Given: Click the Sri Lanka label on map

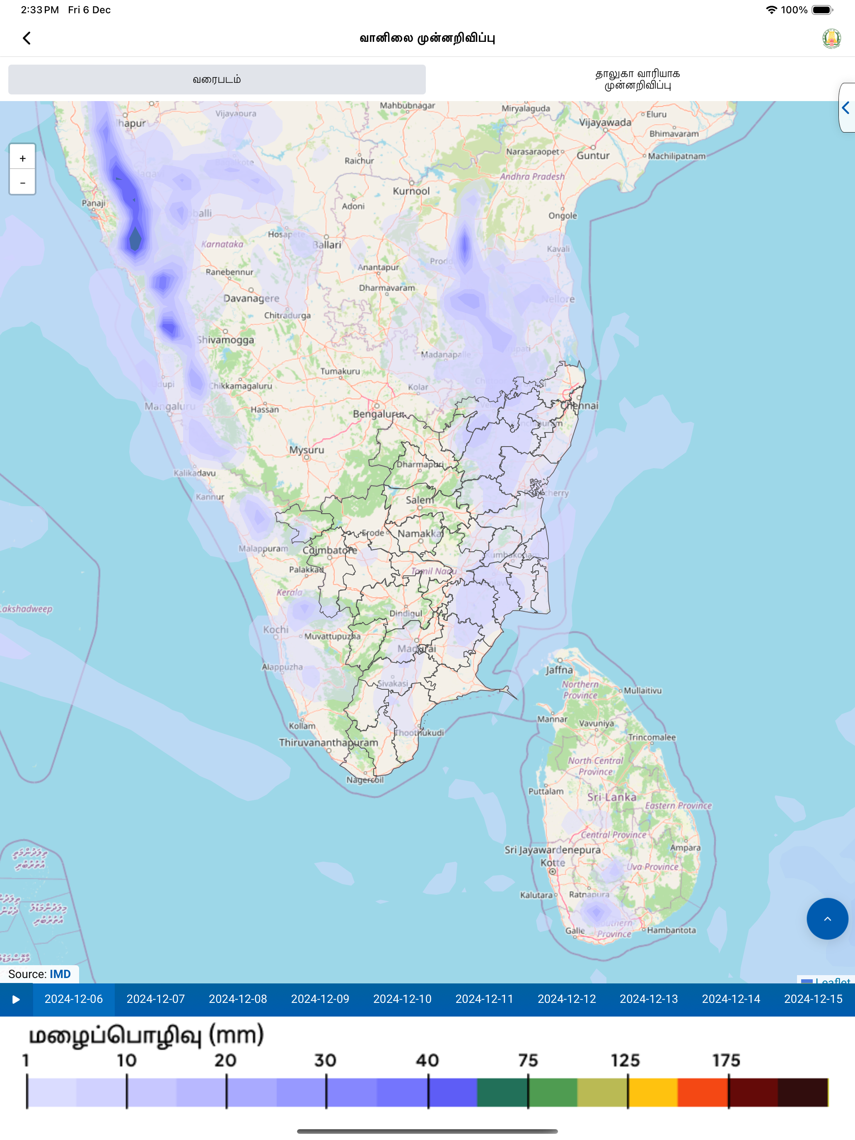Looking at the screenshot, I should coord(612,797).
